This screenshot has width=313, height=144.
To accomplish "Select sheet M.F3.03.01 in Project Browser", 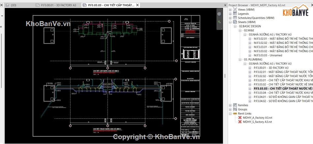I will pos(283,47).
